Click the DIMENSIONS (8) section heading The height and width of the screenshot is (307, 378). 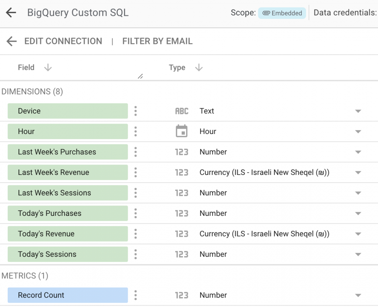pyautogui.click(x=32, y=92)
